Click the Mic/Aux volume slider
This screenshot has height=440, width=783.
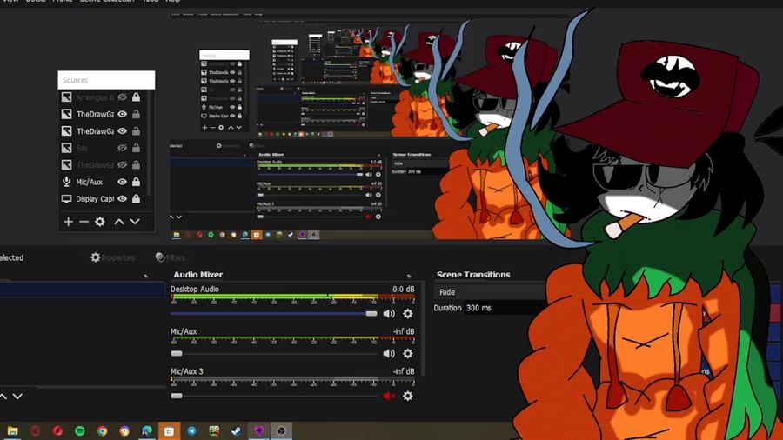click(x=274, y=353)
